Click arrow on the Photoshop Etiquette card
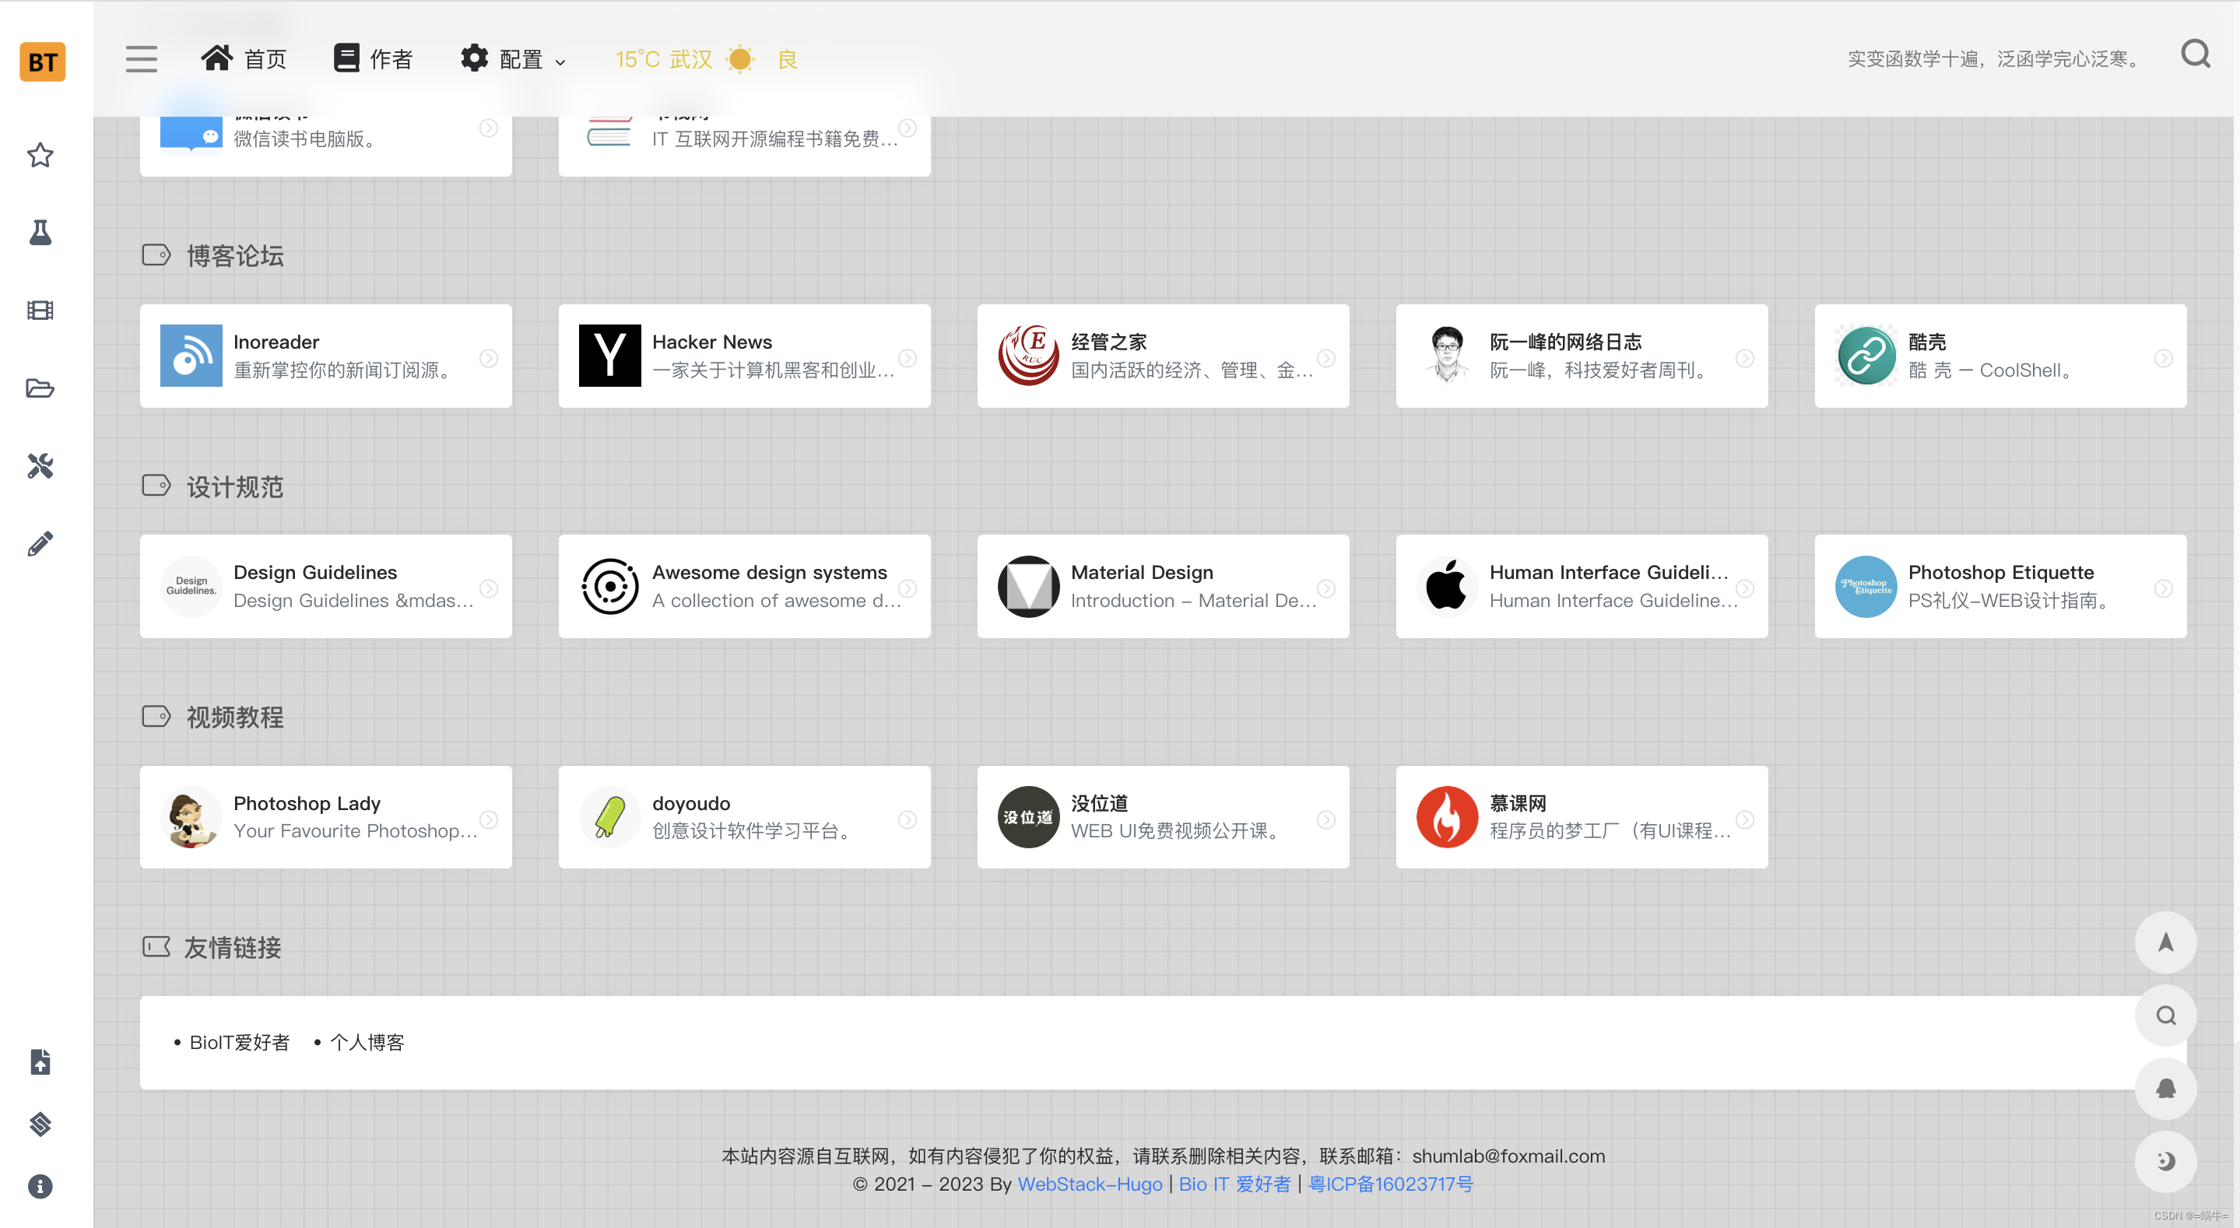Screen dimensions: 2240x1228 2164,589
